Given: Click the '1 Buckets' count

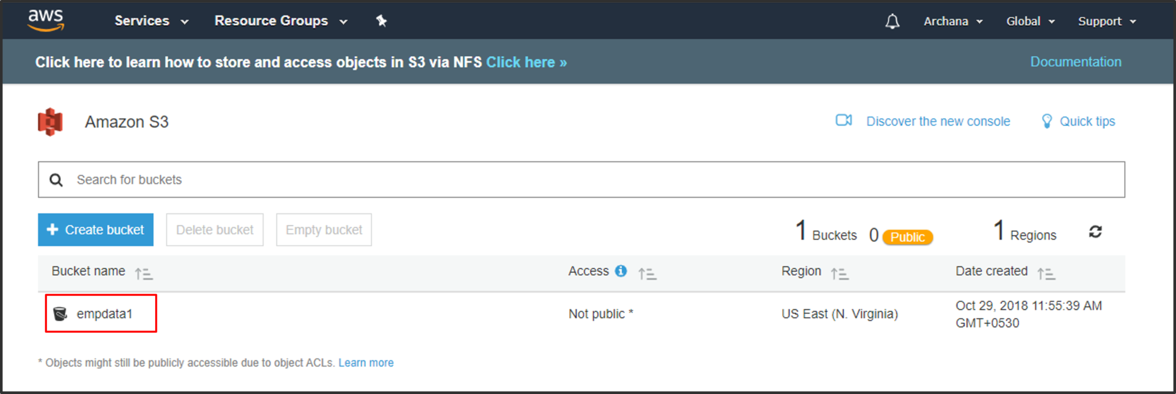Looking at the screenshot, I should point(826,231).
